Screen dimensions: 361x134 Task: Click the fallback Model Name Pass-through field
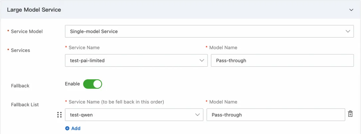click(275, 115)
